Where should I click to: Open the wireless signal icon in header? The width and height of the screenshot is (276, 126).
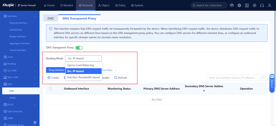click(x=232, y=5)
